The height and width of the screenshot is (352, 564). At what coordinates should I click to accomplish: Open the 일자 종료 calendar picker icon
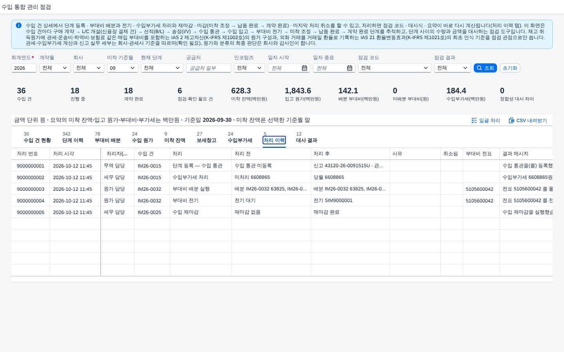click(x=349, y=68)
